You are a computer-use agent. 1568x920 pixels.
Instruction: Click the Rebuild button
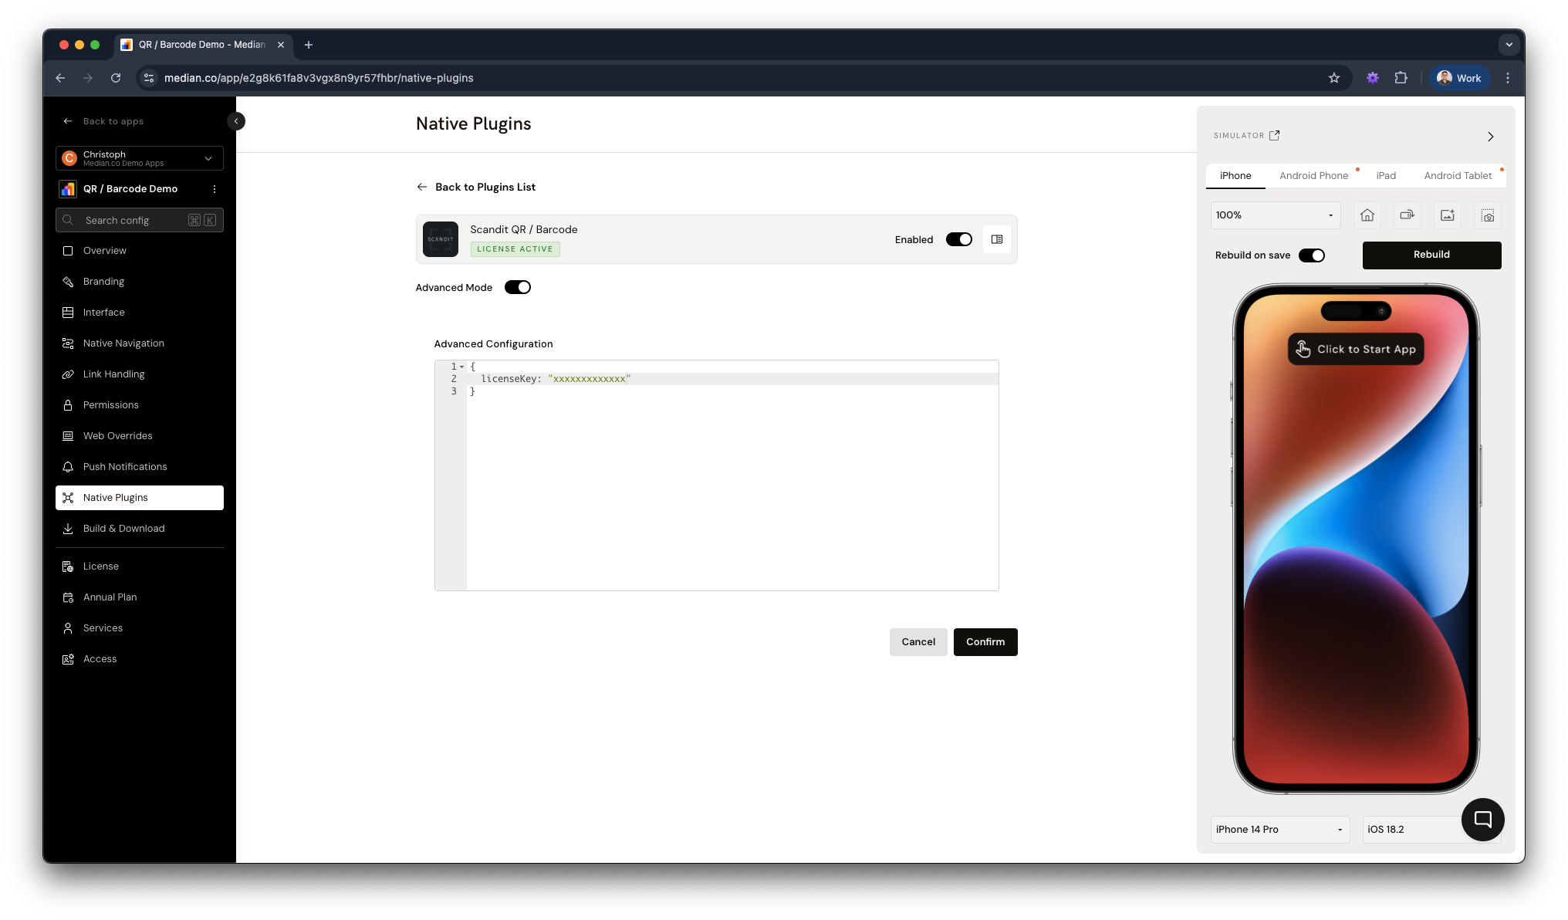[x=1432, y=255]
